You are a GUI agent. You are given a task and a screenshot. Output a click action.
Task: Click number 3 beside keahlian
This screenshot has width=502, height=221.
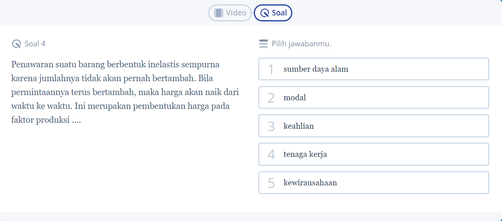pyautogui.click(x=271, y=126)
